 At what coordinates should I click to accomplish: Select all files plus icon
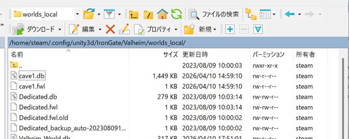click(x=230, y=29)
